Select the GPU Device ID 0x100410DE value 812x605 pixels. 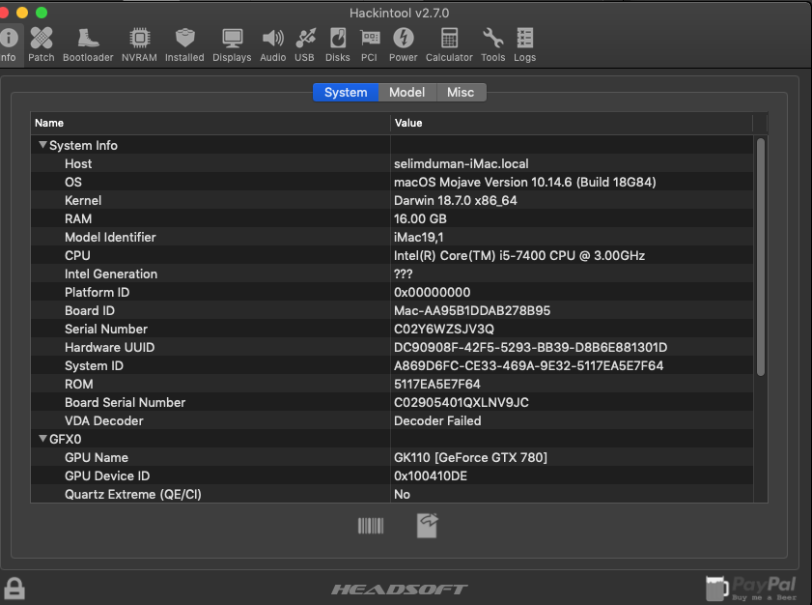pos(431,475)
